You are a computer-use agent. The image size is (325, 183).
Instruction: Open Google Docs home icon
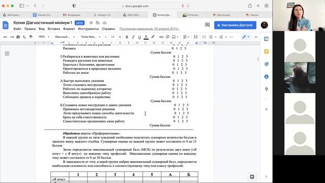[x=6, y=25]
